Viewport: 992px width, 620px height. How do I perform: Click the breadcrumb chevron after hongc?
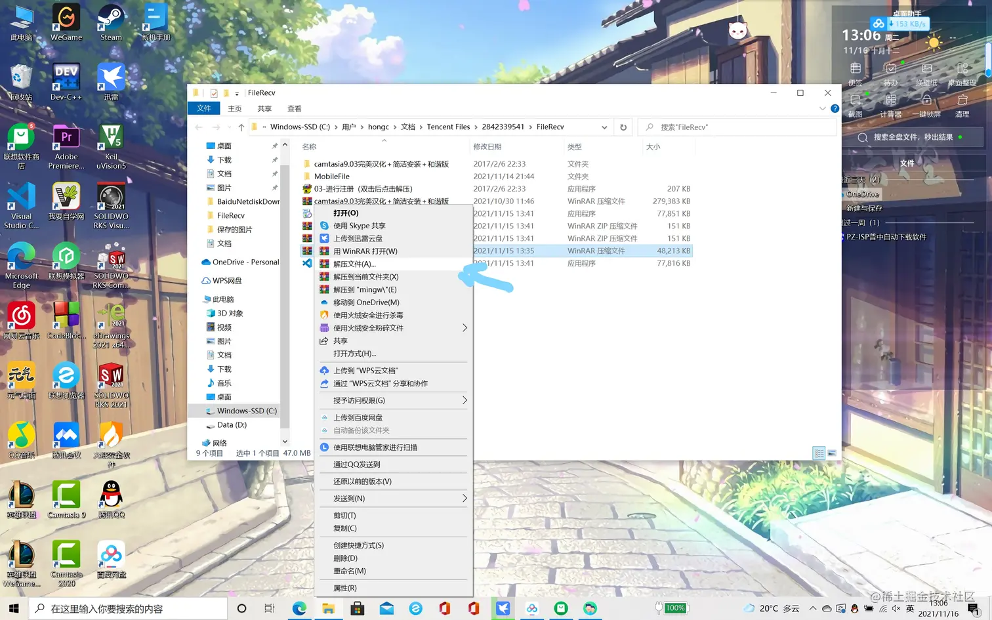(x=396, y=127)
